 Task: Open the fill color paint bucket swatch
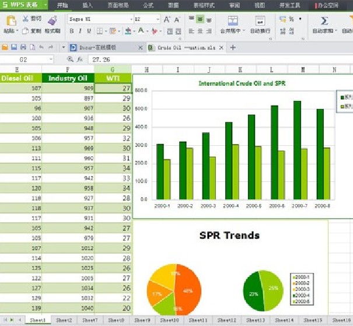coord(128,31)
